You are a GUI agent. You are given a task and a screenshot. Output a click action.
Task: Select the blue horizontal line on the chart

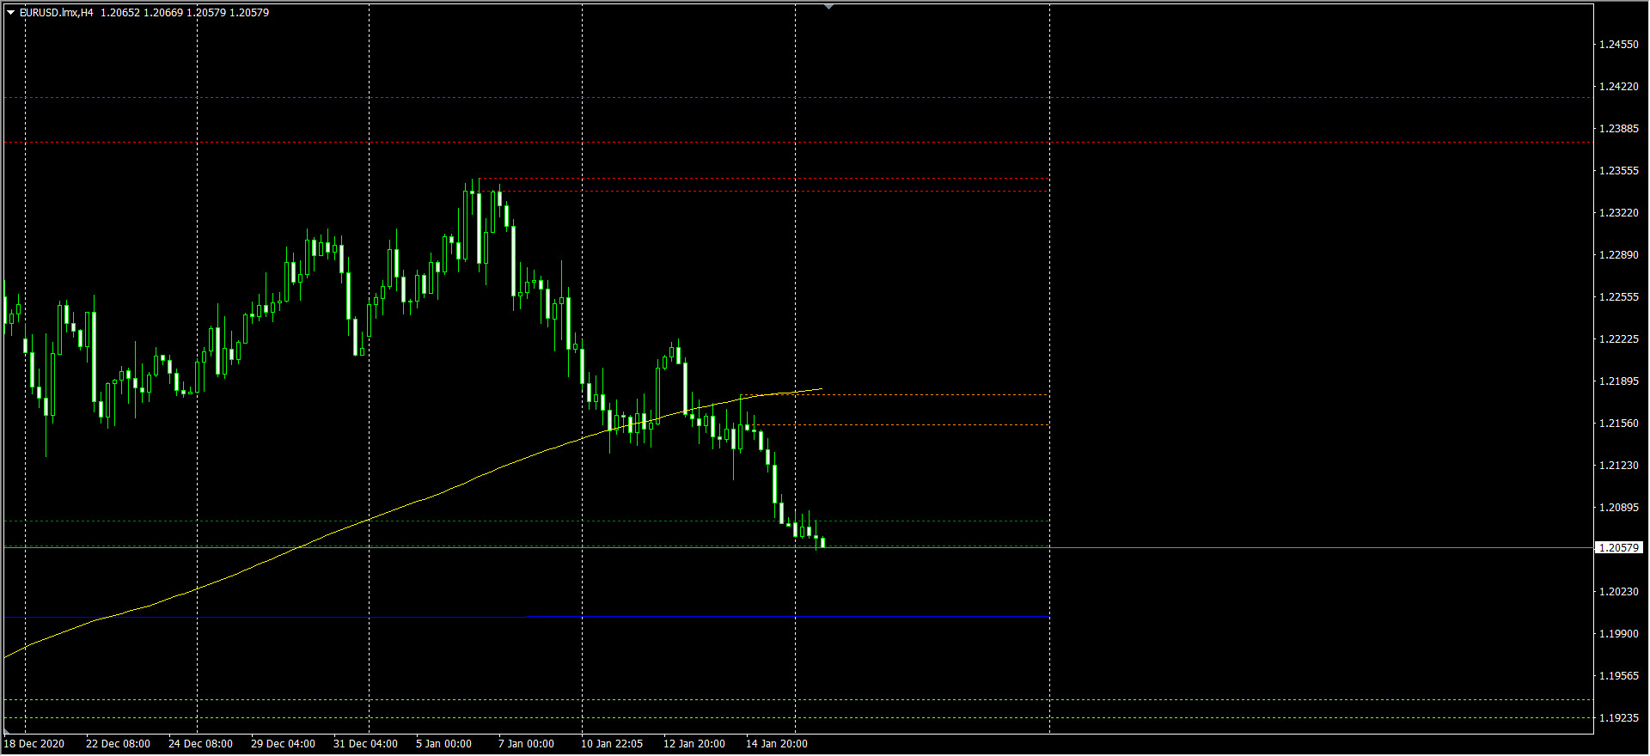265,617
